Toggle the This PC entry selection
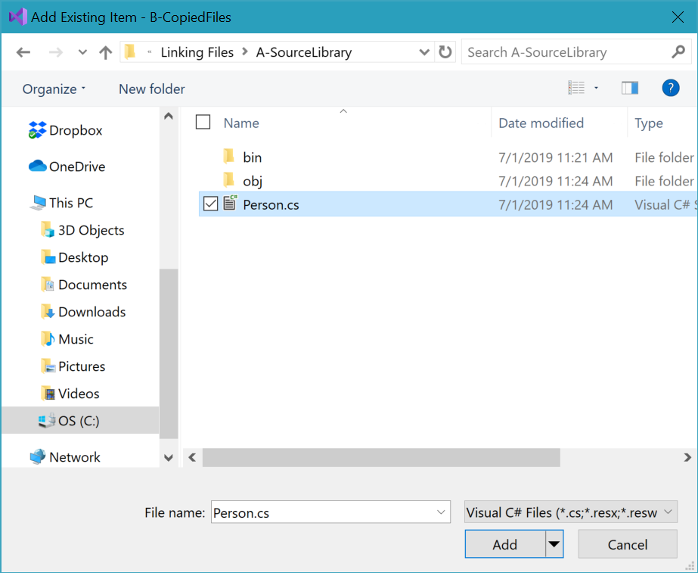 click(x=70, y=202)
